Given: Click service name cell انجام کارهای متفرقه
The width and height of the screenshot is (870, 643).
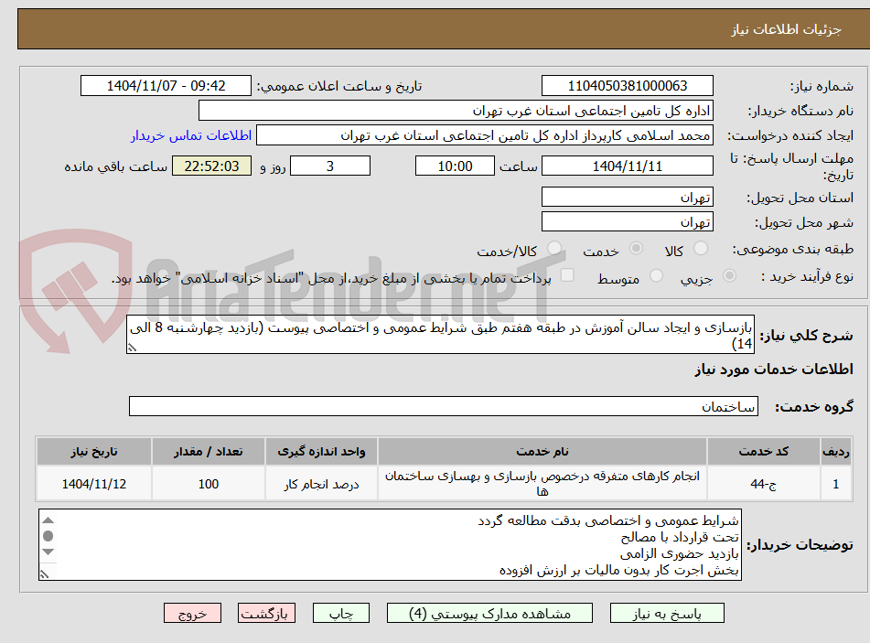Looking at the screenshot, I should point(542,483).
